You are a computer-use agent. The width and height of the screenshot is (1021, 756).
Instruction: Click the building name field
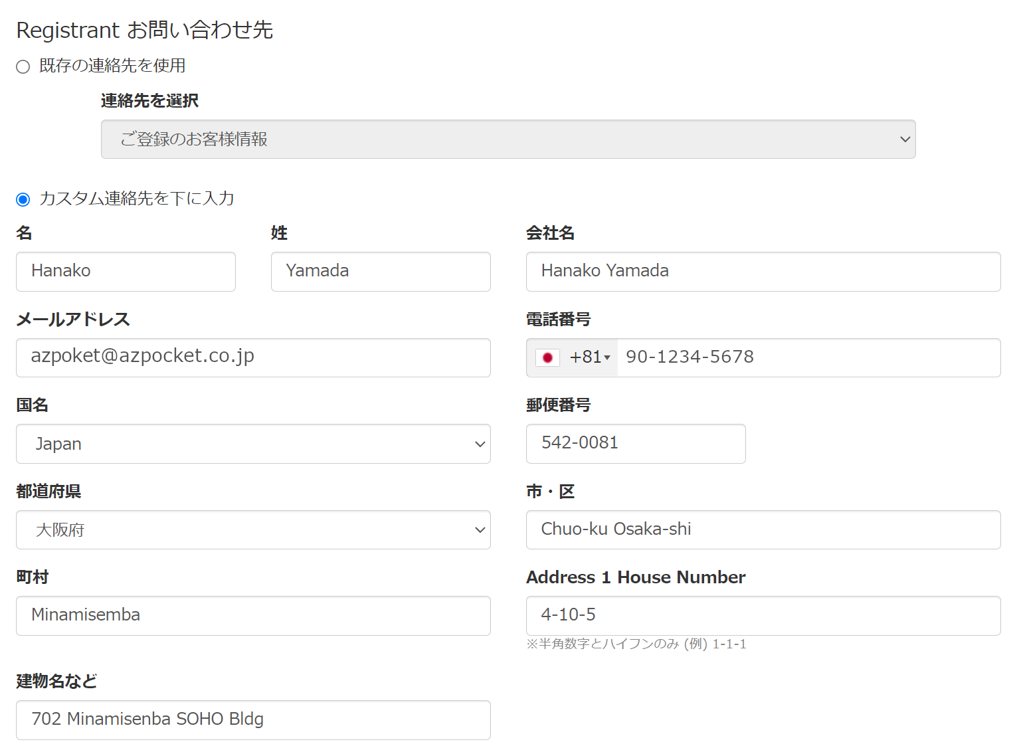click(252, 720)
